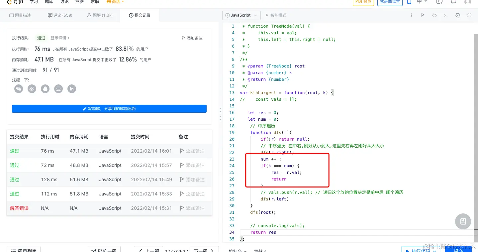This screenshot has width=478, height=252.
Task: Open the terminal prompt icon in editor toolbar
Action: [446, 15]
